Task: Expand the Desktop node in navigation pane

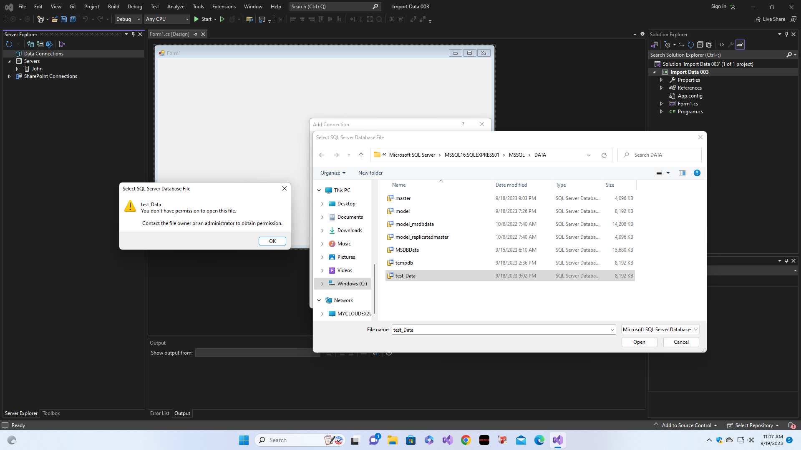Action: [322, 204]
